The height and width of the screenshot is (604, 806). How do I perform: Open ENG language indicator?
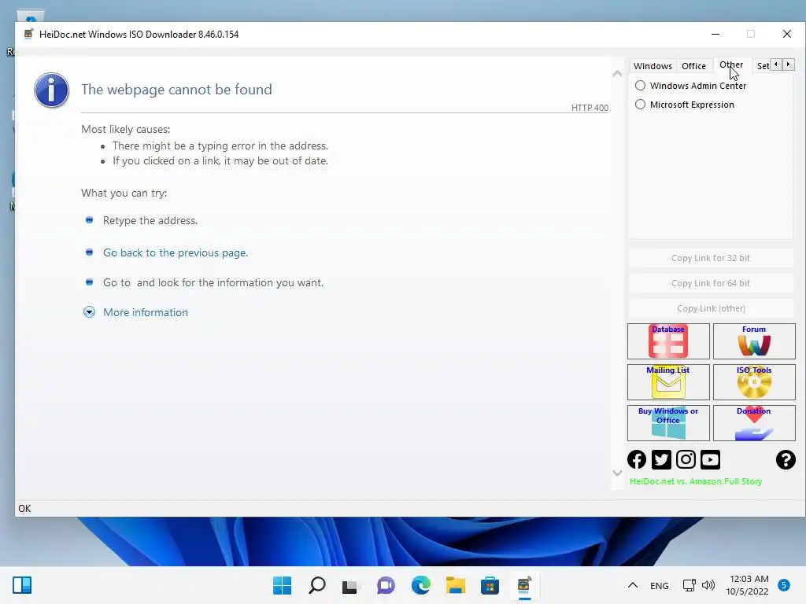click(x=659, y=585)
